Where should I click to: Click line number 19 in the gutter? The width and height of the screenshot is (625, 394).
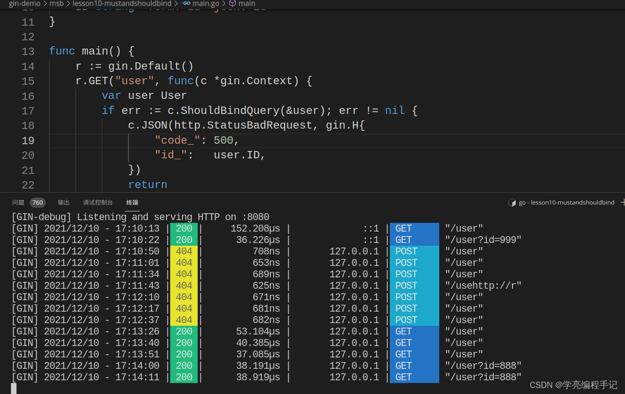[27, 140]
